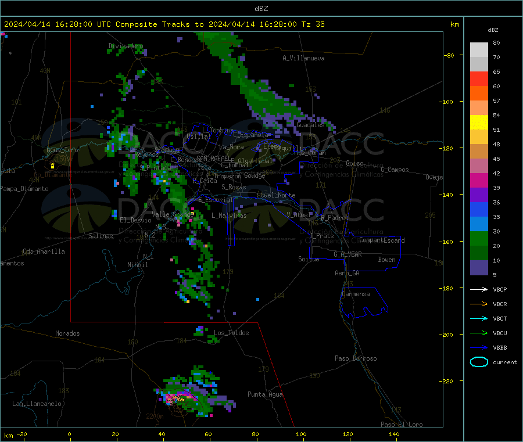
Task: Click the Bowen map label
Action: (386, 260)
